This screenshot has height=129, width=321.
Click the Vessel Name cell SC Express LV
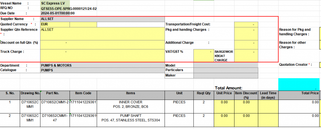point(55,3)
